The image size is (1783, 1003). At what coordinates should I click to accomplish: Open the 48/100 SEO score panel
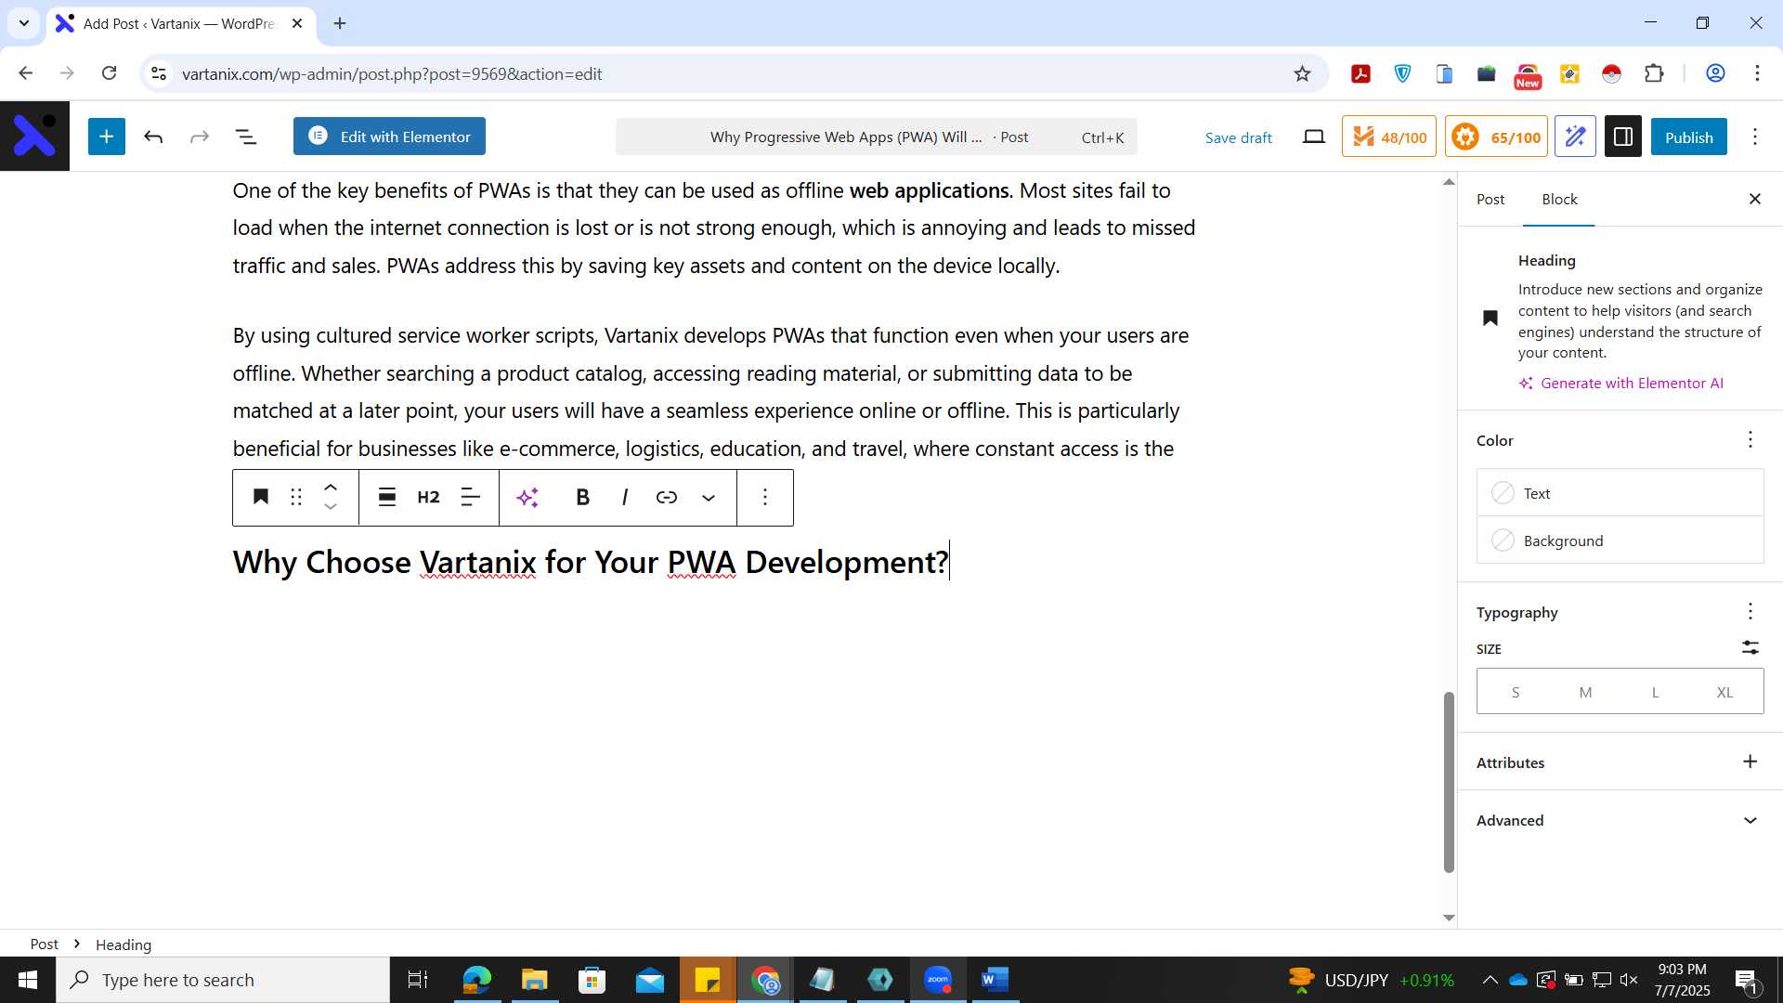tap(1389, 137)
